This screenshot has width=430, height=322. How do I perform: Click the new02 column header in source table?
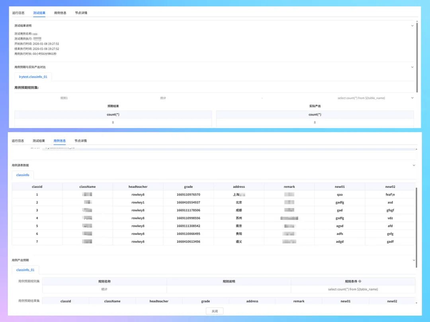tap(390, 187)
